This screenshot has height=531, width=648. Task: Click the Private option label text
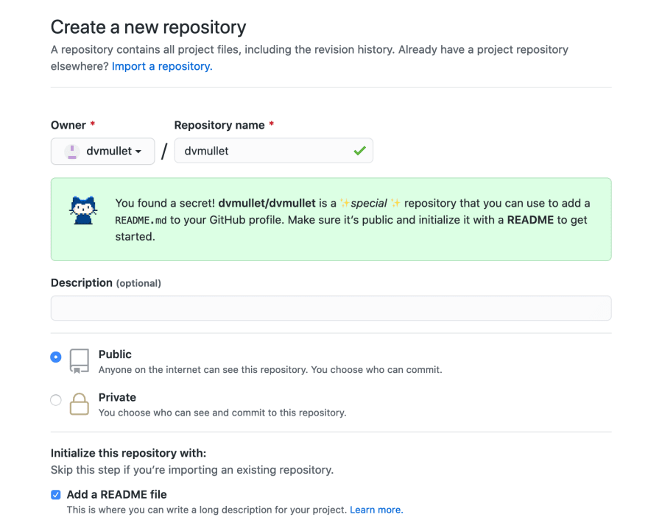[x=117, y=397]
